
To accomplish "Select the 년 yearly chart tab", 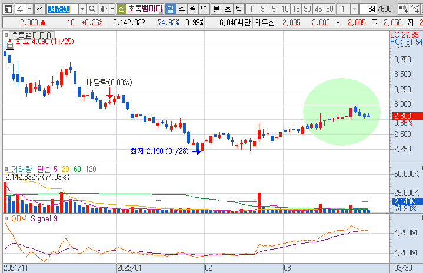I will coord(204,9).
